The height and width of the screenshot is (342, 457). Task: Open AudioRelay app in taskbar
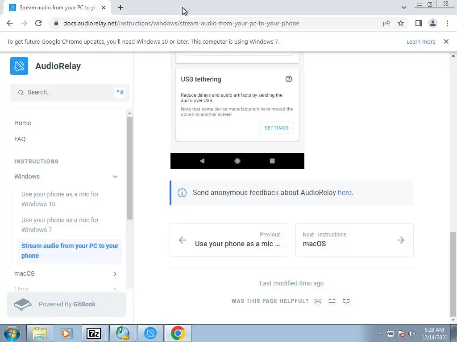tap(150, 333)
